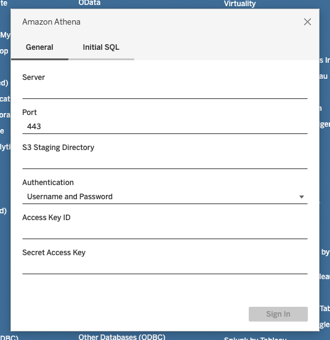Switch to the General tab
Image resolution: width=330 pixels, height=340 pixels.
(x=39, y=47)
